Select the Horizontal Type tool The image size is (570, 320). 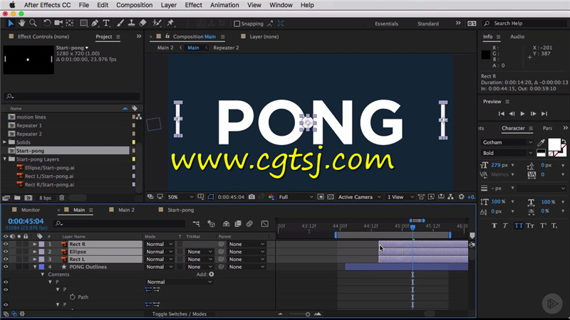click(x=106, y=23)
